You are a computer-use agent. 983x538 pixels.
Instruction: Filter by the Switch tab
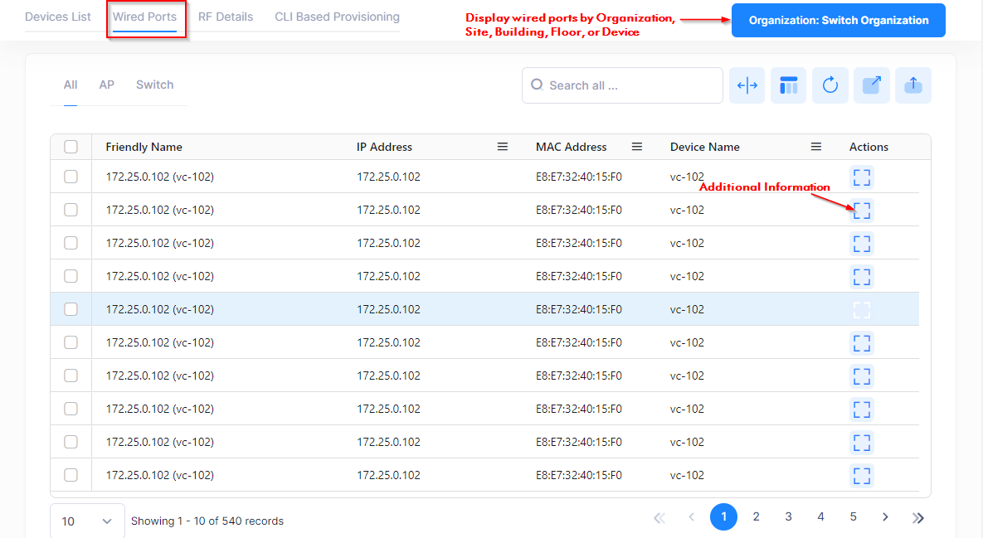point(155,85)
